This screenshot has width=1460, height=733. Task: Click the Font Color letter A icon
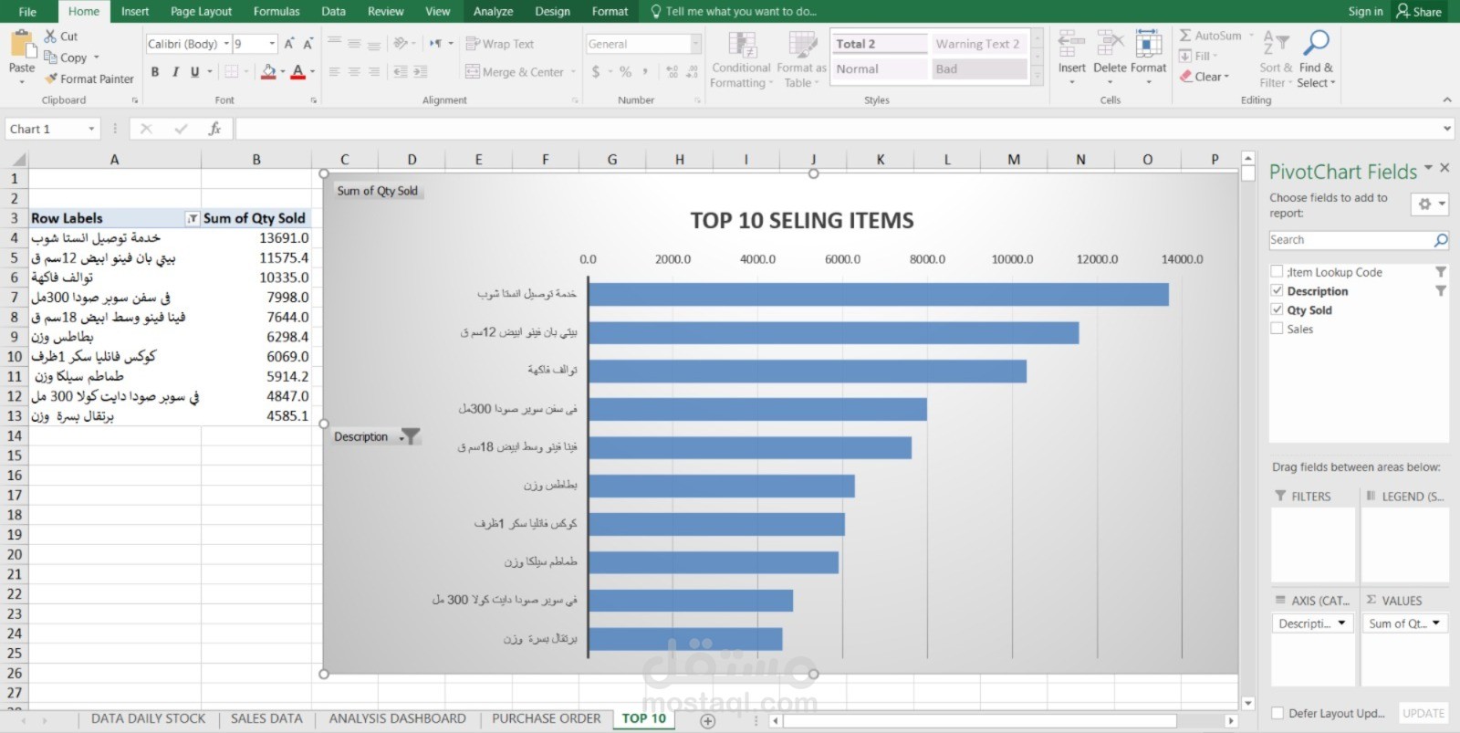(297, 71)
